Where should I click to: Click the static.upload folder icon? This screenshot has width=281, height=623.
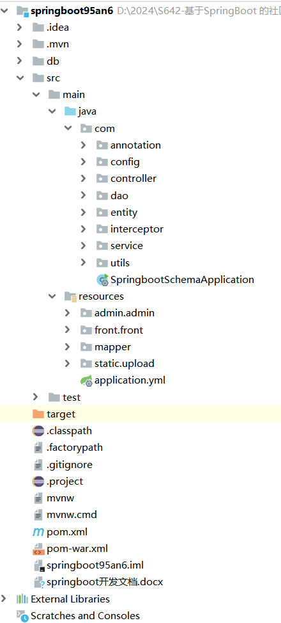[86, 363]
